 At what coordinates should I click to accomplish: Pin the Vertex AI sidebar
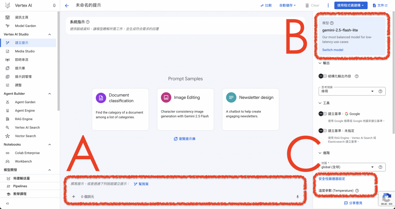[x=54, y=5]
